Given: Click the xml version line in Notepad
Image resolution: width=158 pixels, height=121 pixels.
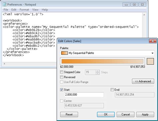Looking at the screenshot, I should tap(23, 14).
